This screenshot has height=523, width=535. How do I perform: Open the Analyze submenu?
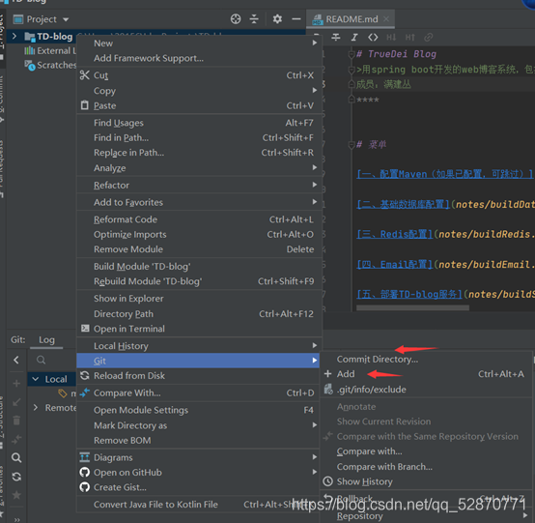199,168
